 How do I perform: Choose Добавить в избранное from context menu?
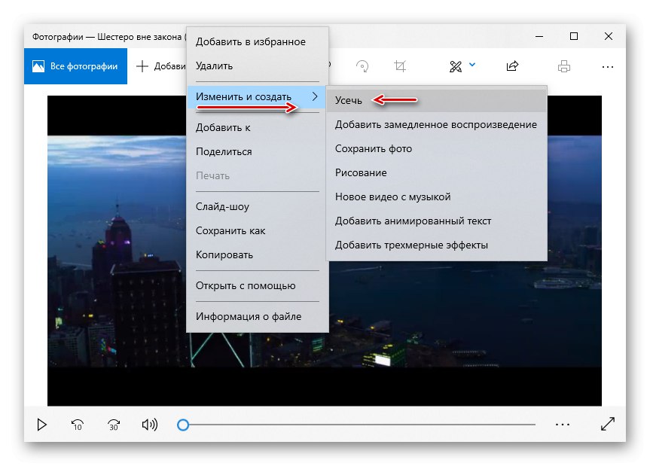(258, 42)
